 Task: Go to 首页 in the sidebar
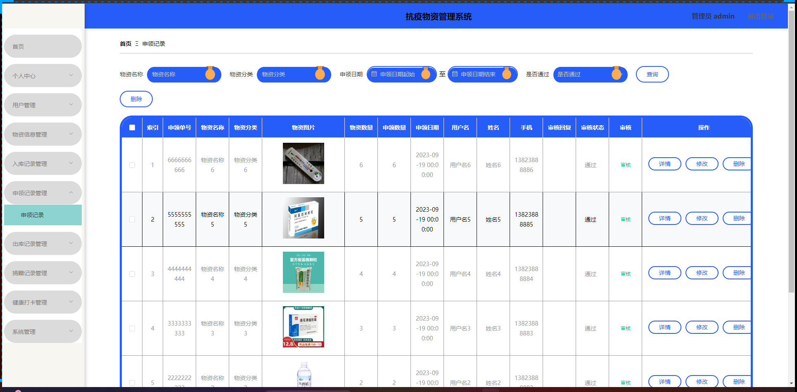point(43,46)
